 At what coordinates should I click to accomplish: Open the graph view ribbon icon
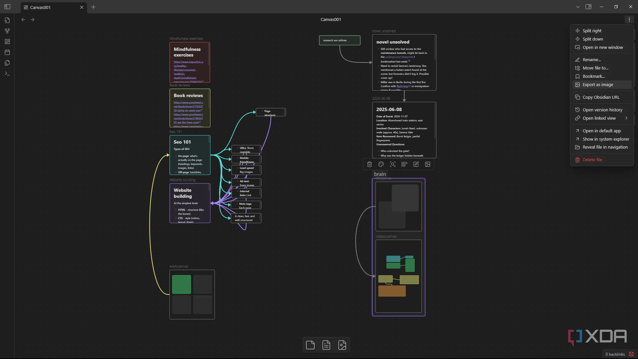point(7,31)
